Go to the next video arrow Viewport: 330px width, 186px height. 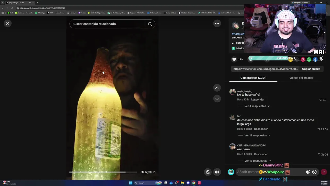(x=217, y=99)
